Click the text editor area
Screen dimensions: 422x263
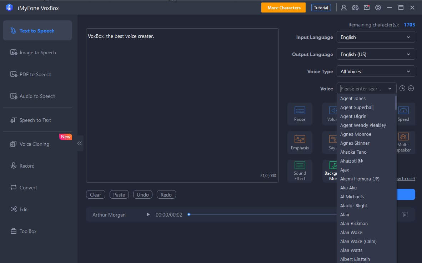pyautogui.click(x=182, y=105)
